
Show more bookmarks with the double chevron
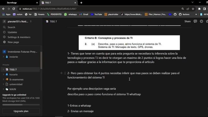(196, 14)
